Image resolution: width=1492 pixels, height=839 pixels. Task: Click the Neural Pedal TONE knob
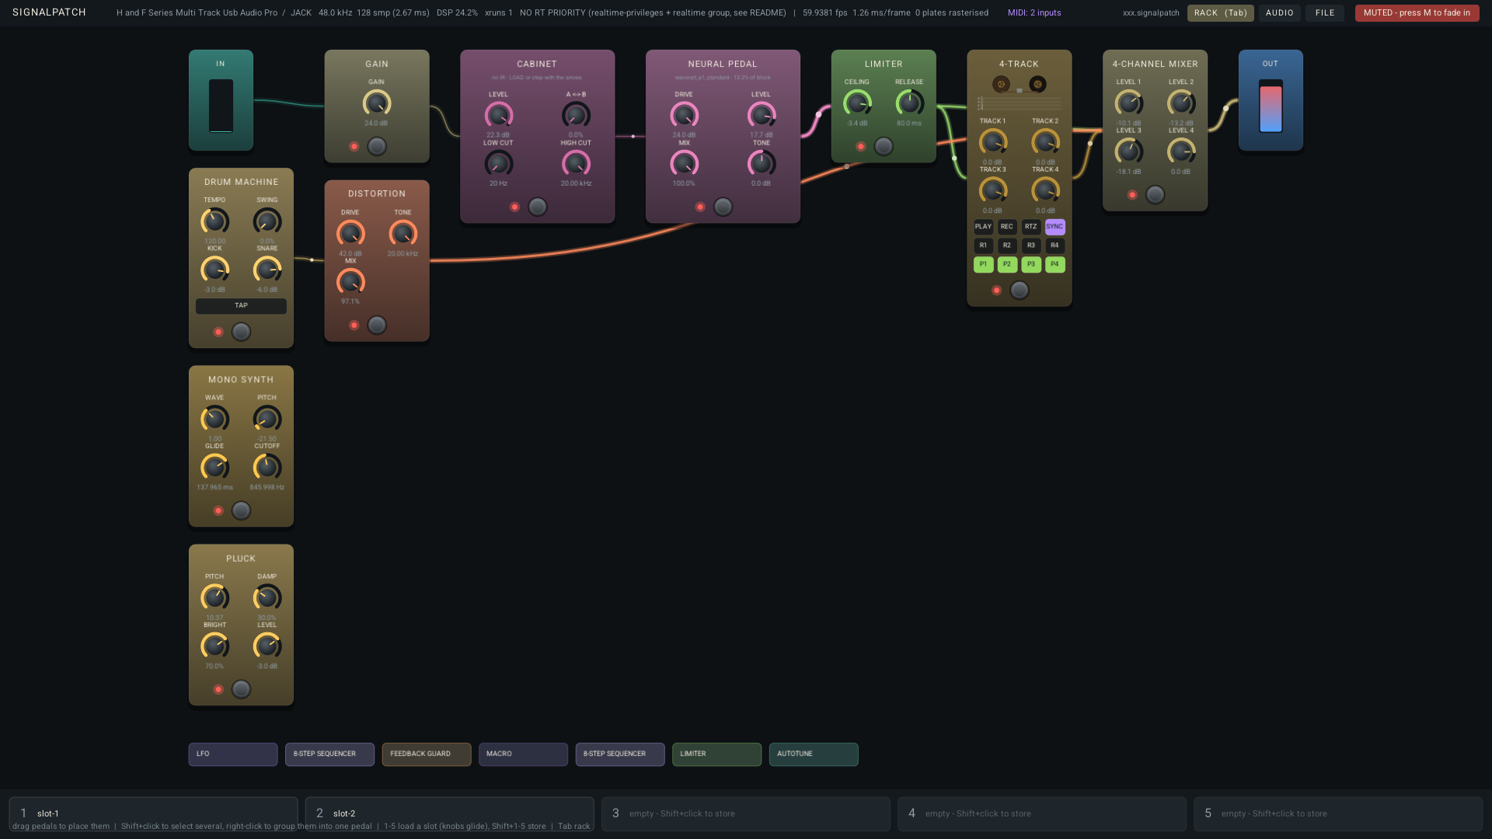[762, 164]
